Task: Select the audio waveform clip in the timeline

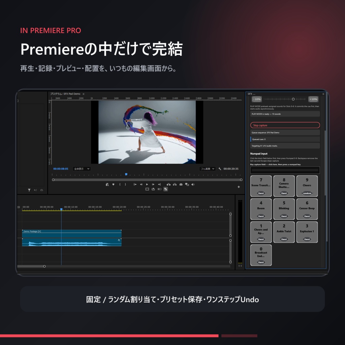Action: click(72, 242)
